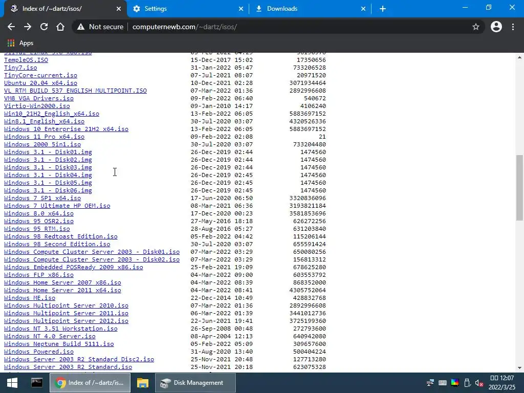Open Windows_10_Enterprise_21H2_x64.iso link

66,129
